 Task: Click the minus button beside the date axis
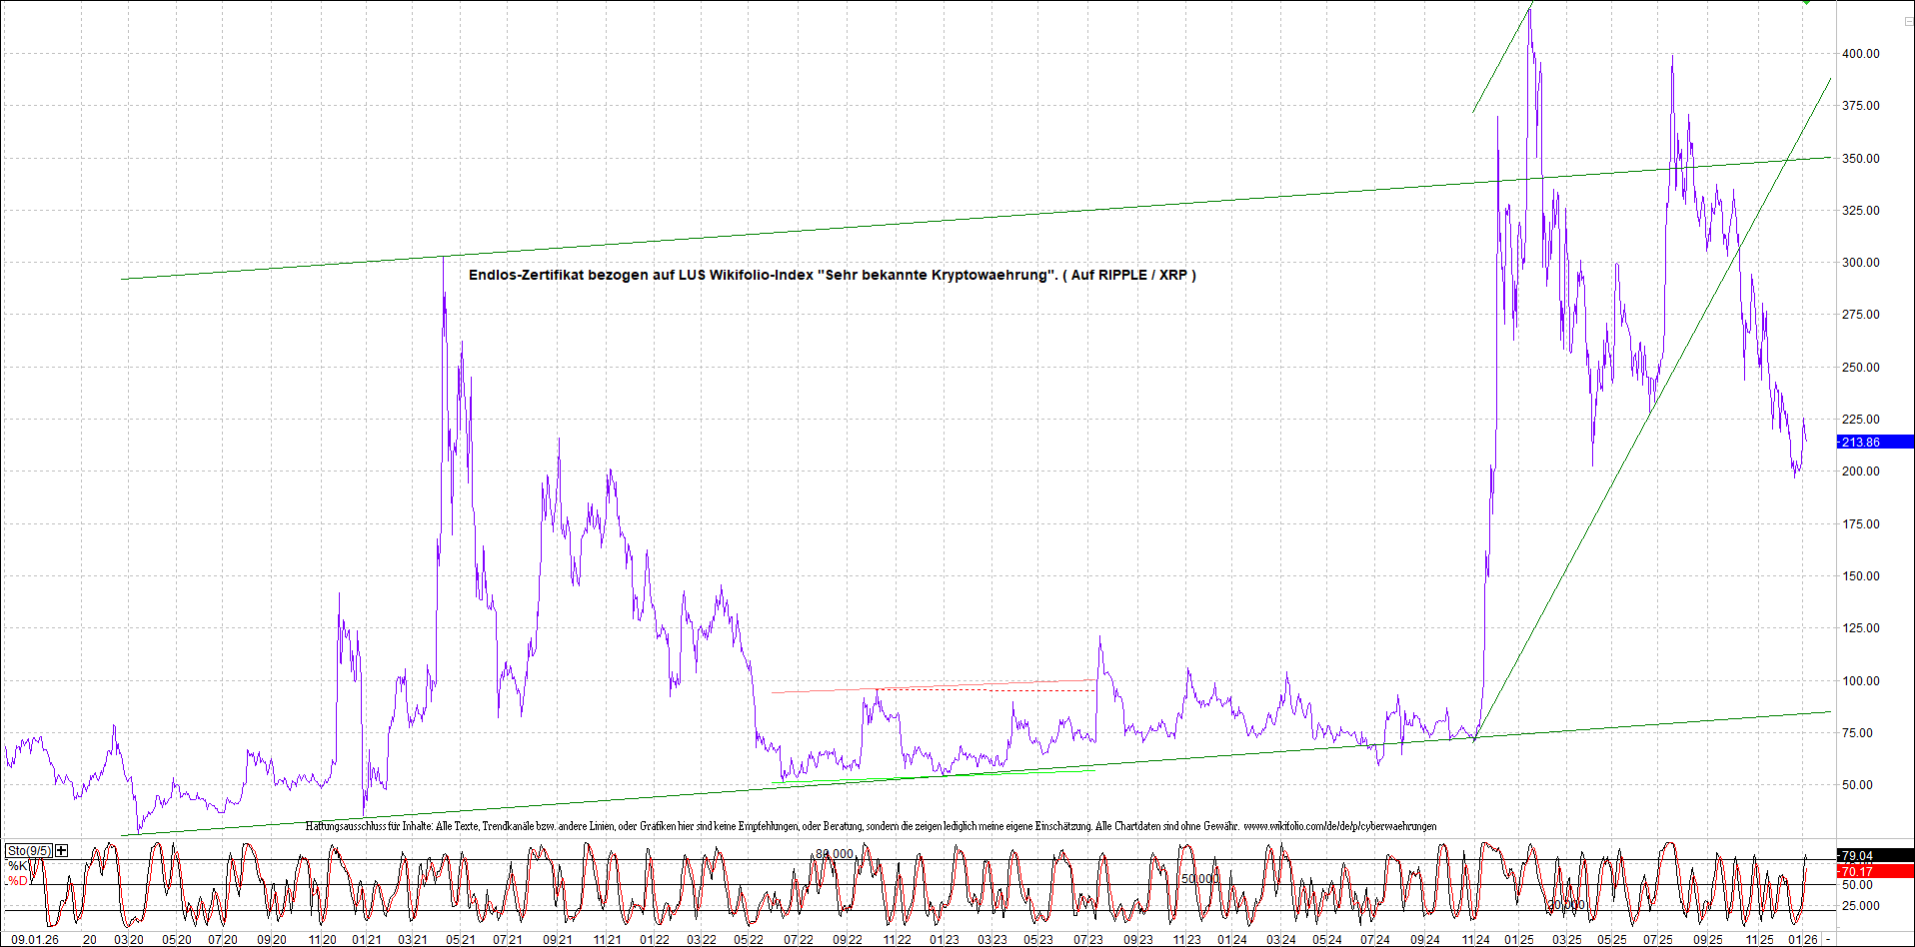1828,939
